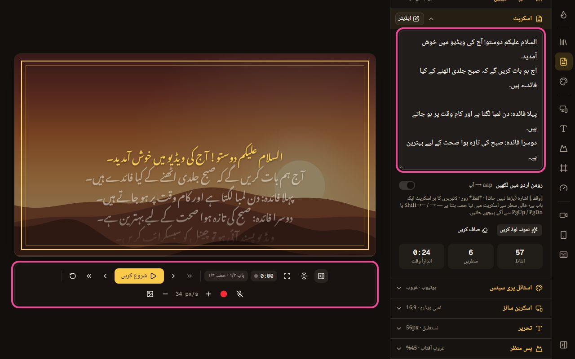Decrease scroll speed with the minus button
This screenshot has height=359, width=575.
165,294
